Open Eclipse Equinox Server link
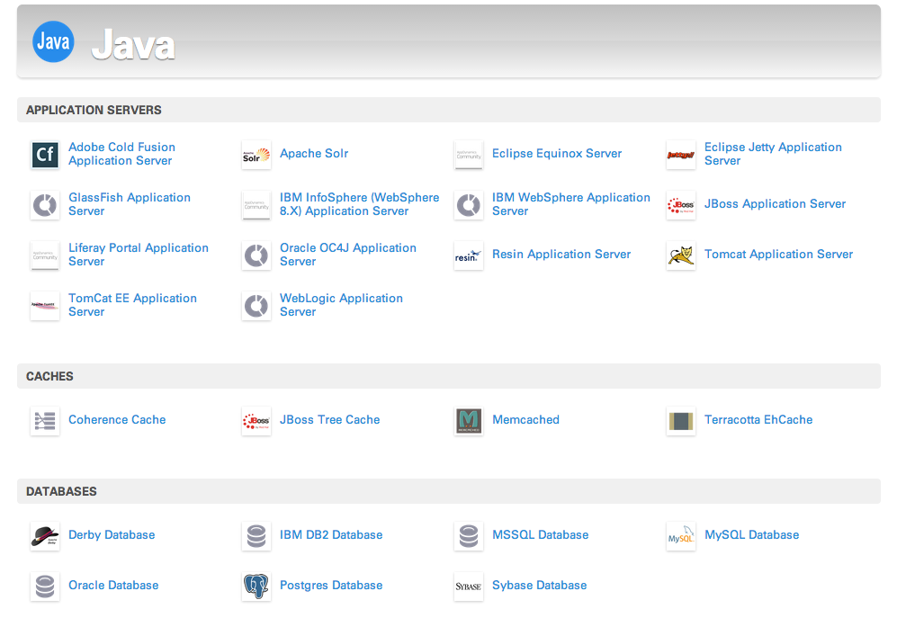The image size is (897, 627). click(557, 153)
